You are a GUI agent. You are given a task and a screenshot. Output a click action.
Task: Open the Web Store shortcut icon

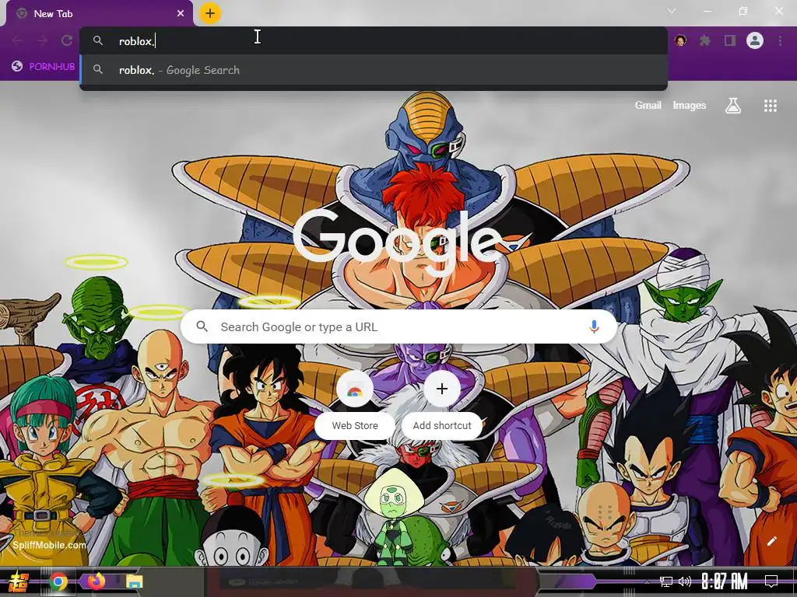click(355, 389)
